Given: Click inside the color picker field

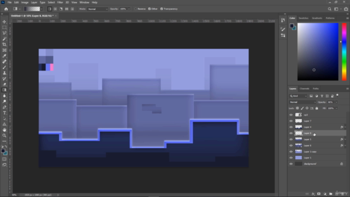Looking at the screenshot, I should [x=318, y=51].
